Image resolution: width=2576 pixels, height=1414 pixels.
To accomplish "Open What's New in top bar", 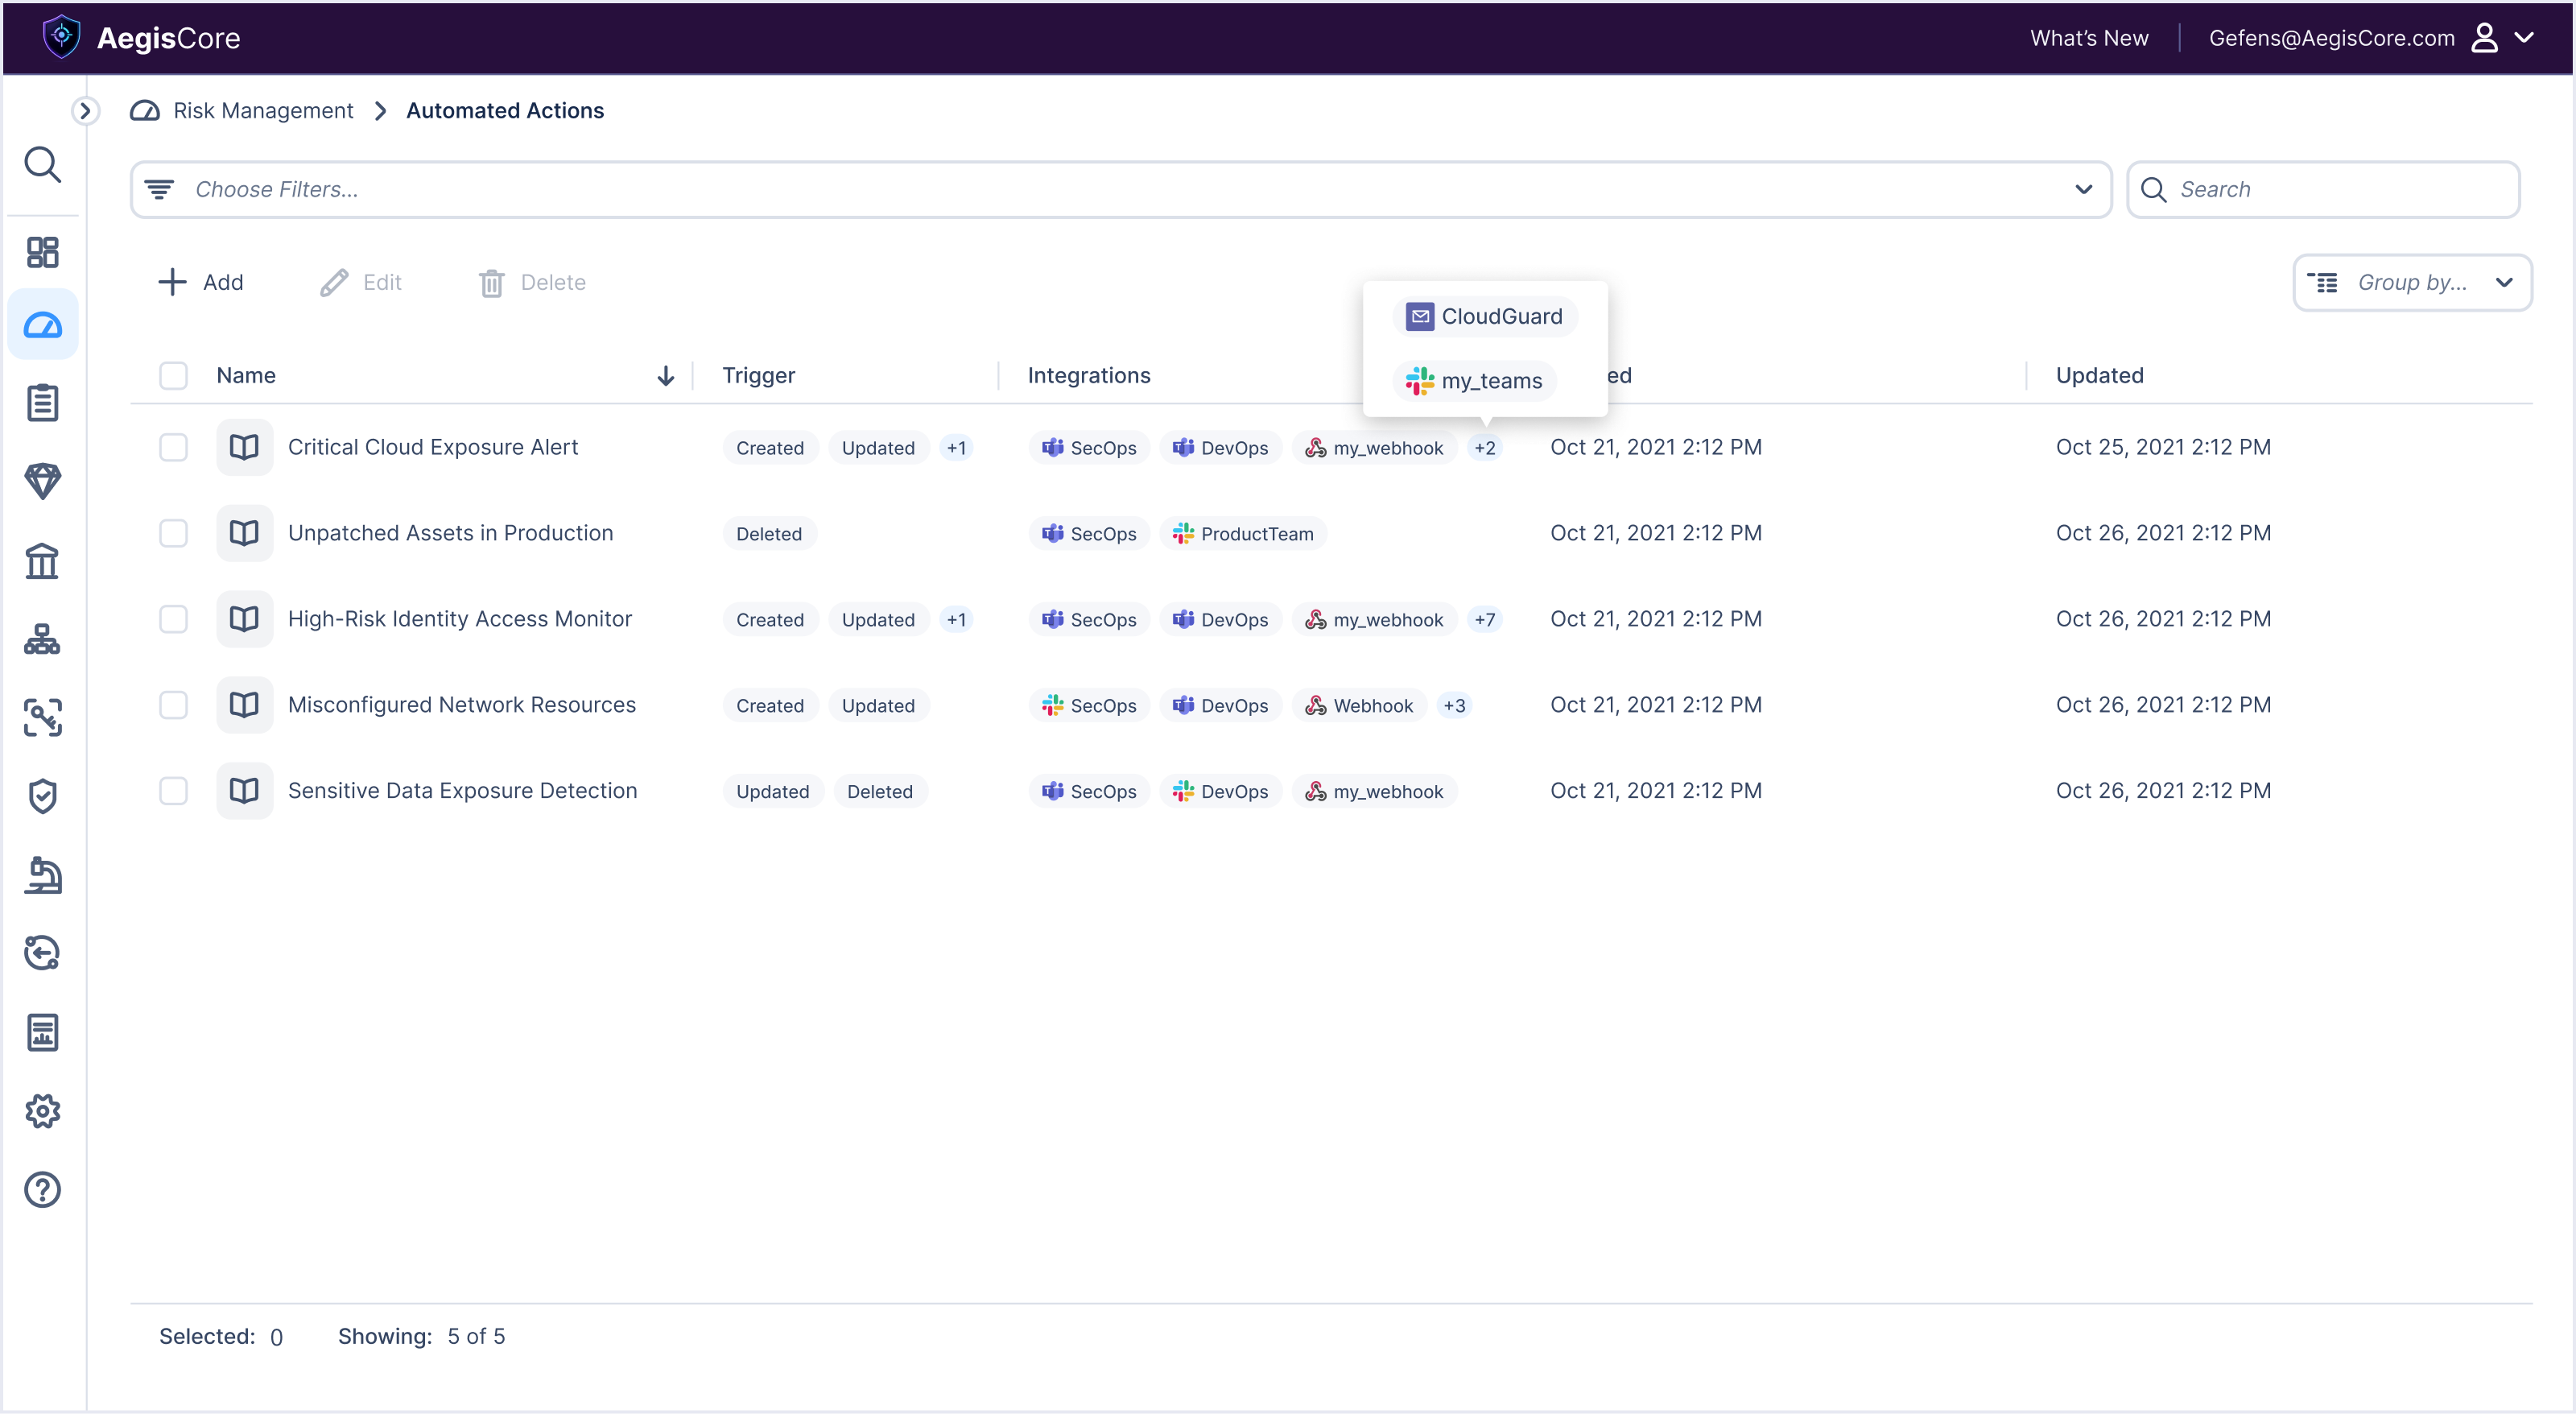I will [x=2089, y=38].
